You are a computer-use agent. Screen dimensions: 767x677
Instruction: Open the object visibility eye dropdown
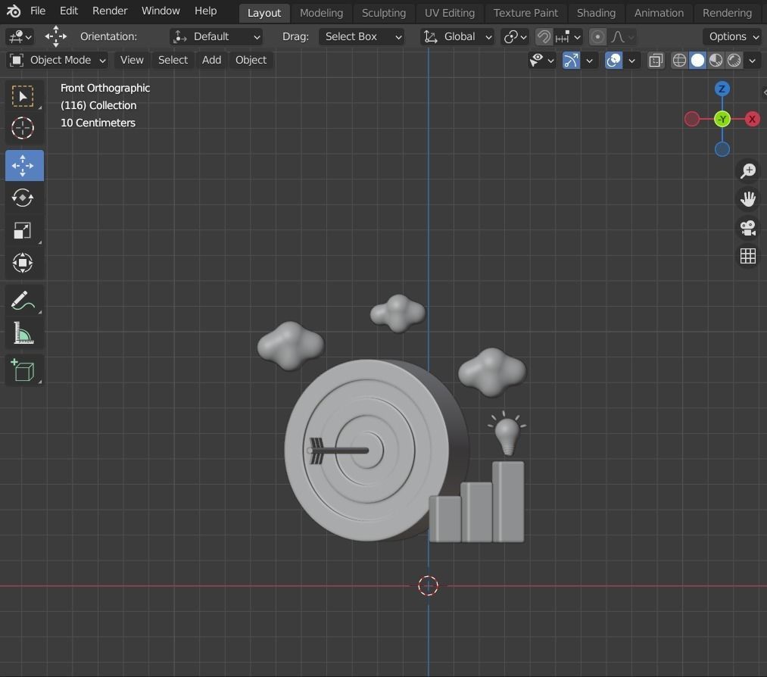[x=542, y=61]
